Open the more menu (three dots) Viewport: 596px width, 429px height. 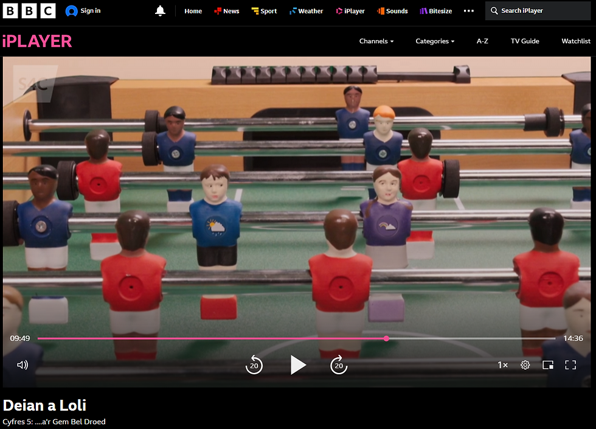pos(469,11)
